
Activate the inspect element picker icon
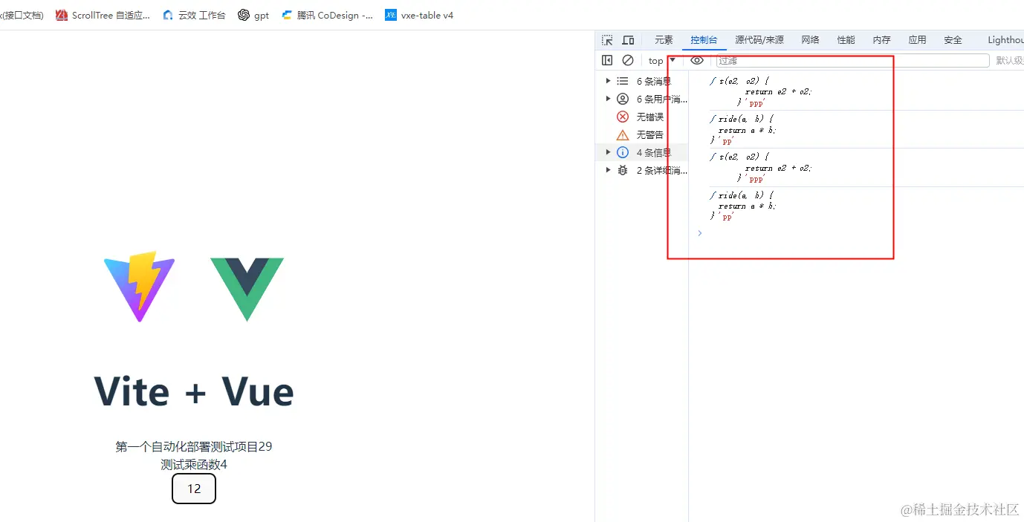pos(607,40)
